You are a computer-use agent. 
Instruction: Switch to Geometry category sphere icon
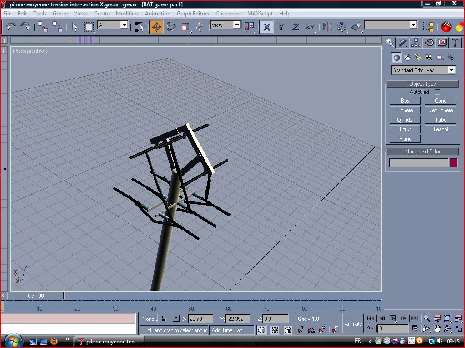click(x=396, y=58)
